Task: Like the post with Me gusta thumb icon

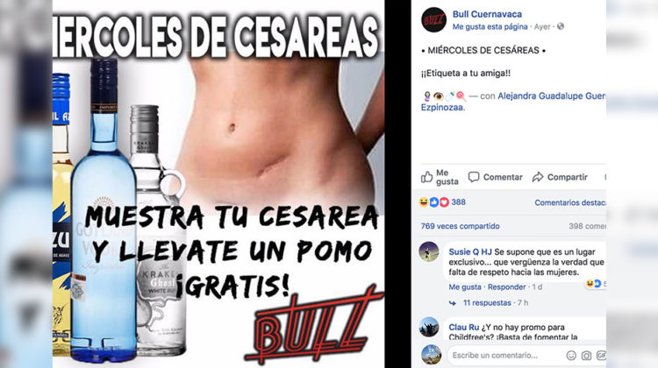Action: (426, 177)
